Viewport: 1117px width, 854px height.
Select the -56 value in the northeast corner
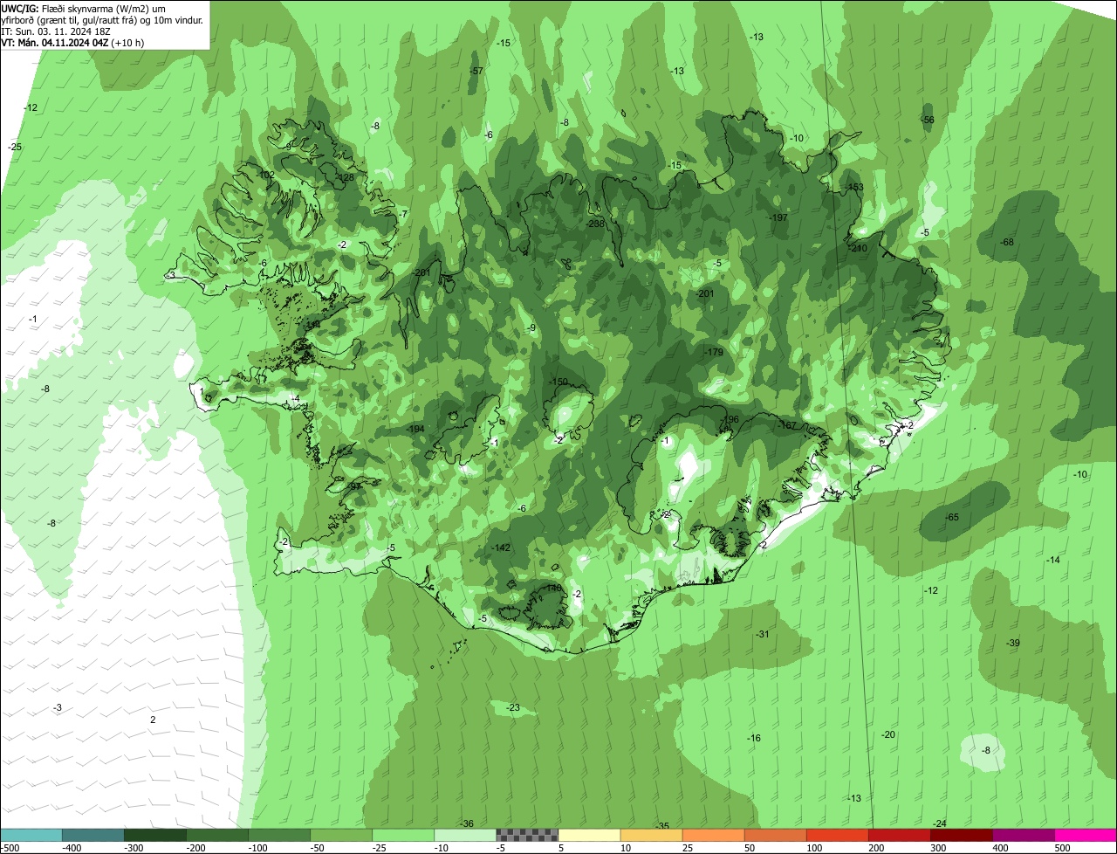(928, 120)
